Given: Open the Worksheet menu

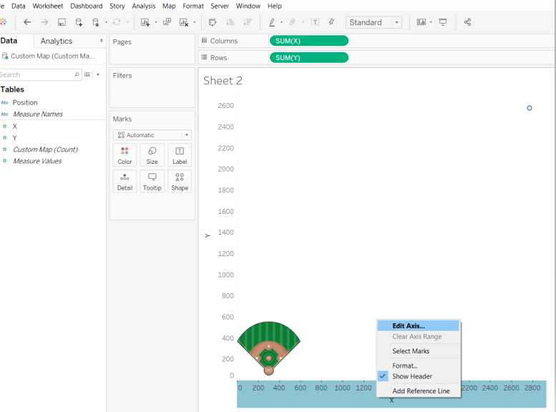Looking at the screenshot, I should tap(48, 6).
